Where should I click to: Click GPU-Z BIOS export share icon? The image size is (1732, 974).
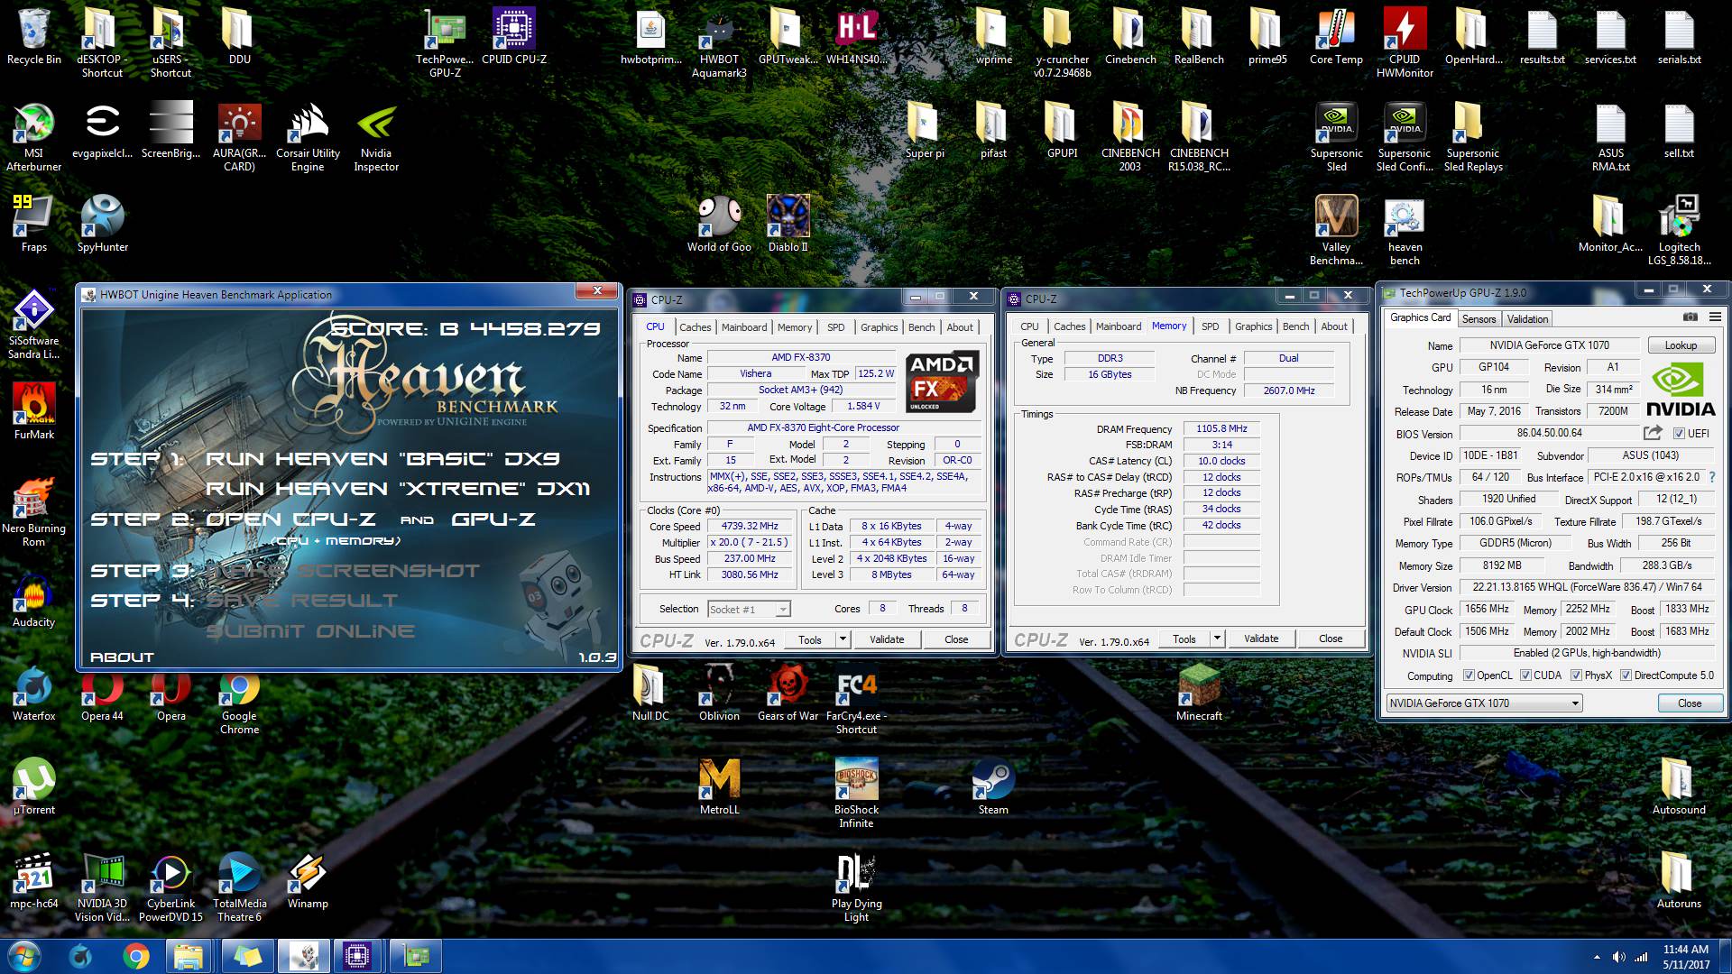tap(1653, 433)
